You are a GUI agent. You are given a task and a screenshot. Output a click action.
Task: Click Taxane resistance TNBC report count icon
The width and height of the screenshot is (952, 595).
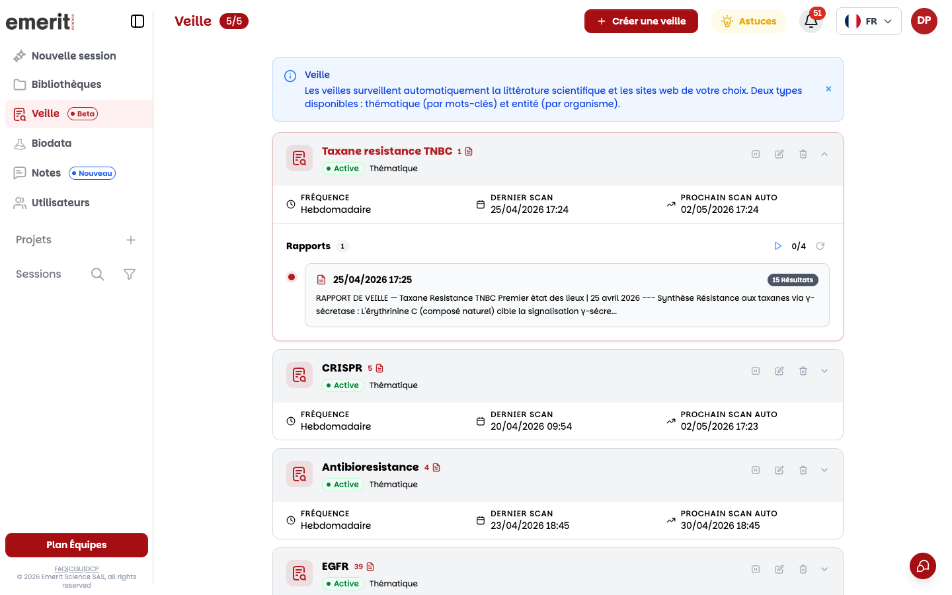click(469, 151)
